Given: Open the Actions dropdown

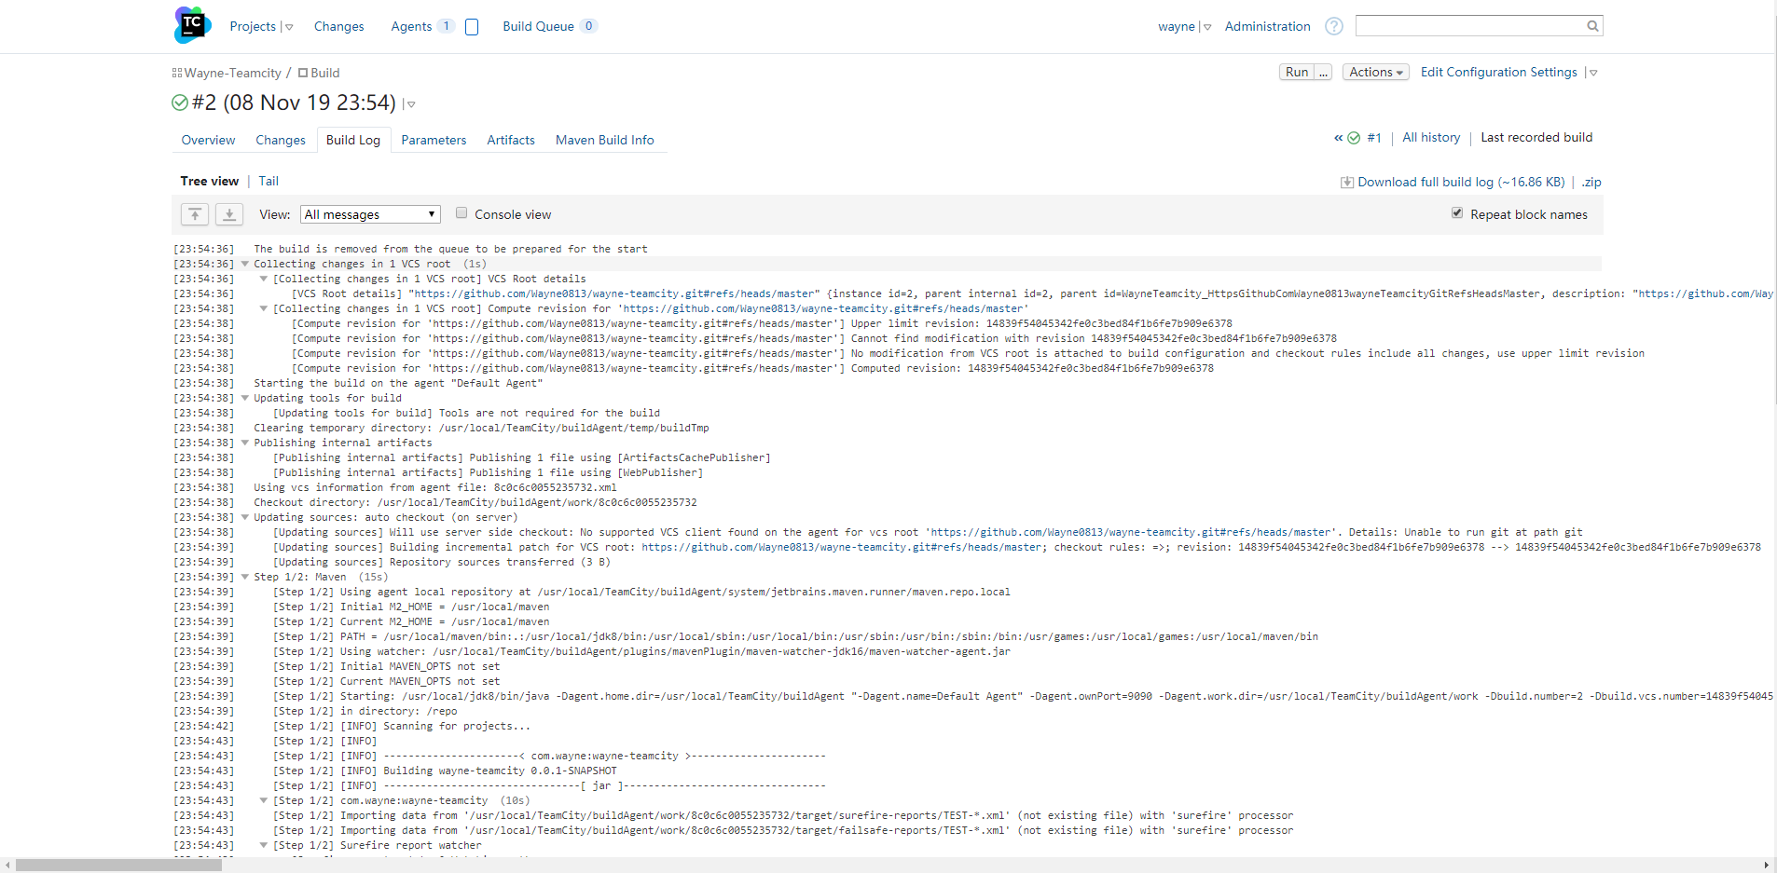Looking at the screenshot, I should coord(1375,72).
